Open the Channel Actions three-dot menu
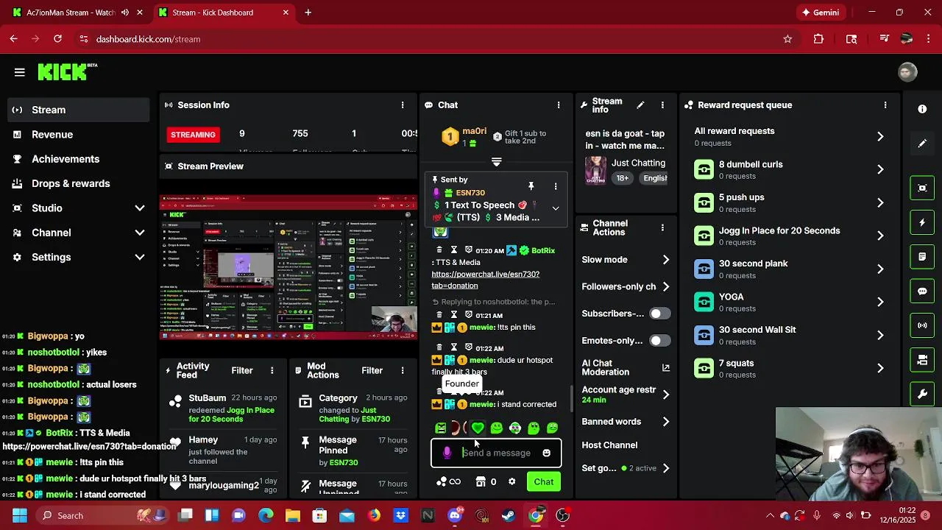This screenshot has height=530, width=942. pos(662,227)
